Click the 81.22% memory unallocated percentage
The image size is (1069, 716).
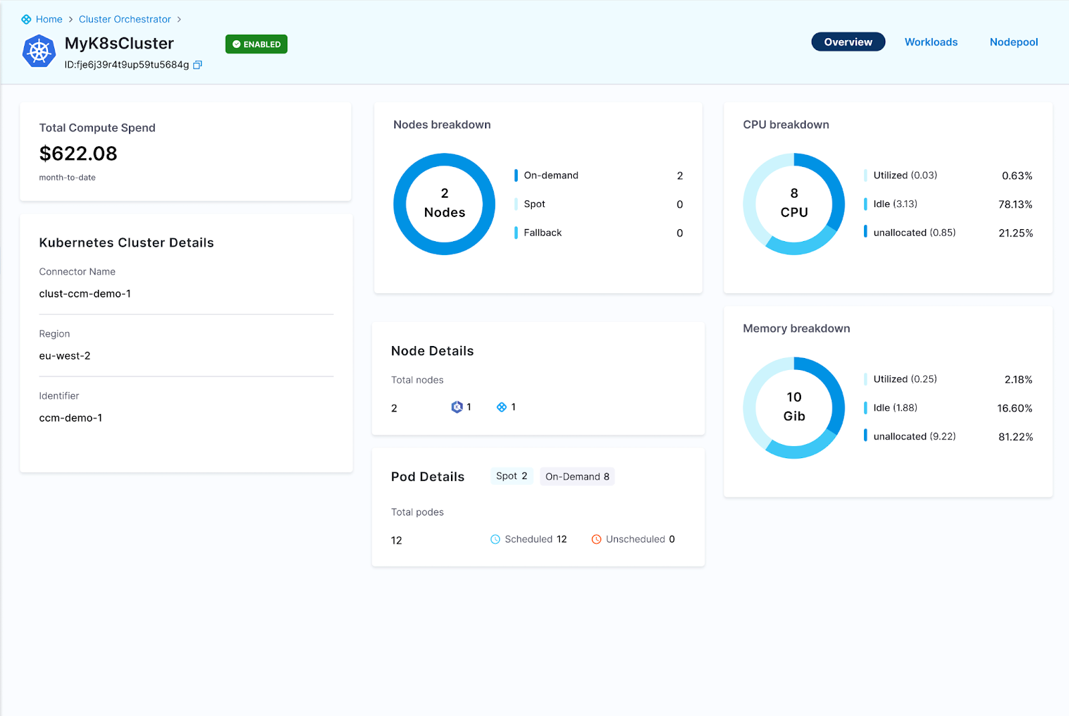click(1016, 437)
